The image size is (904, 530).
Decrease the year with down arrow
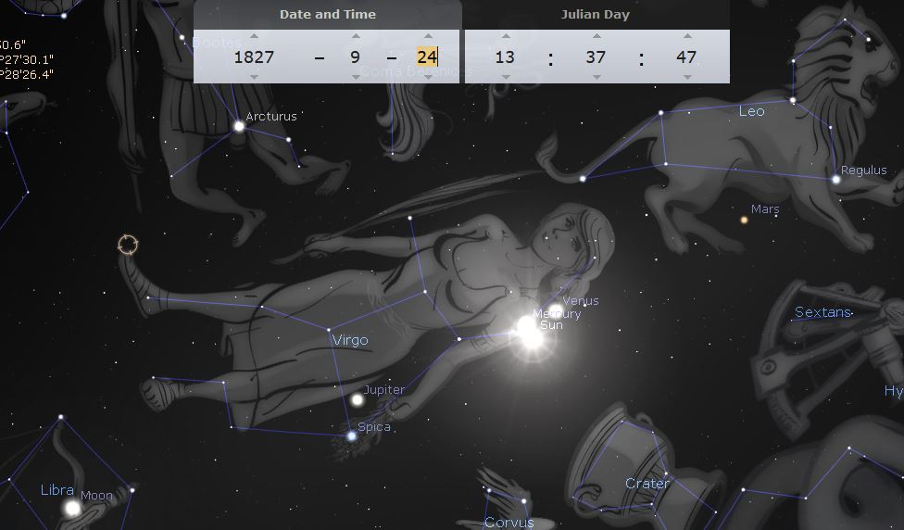tap(254, 77)
